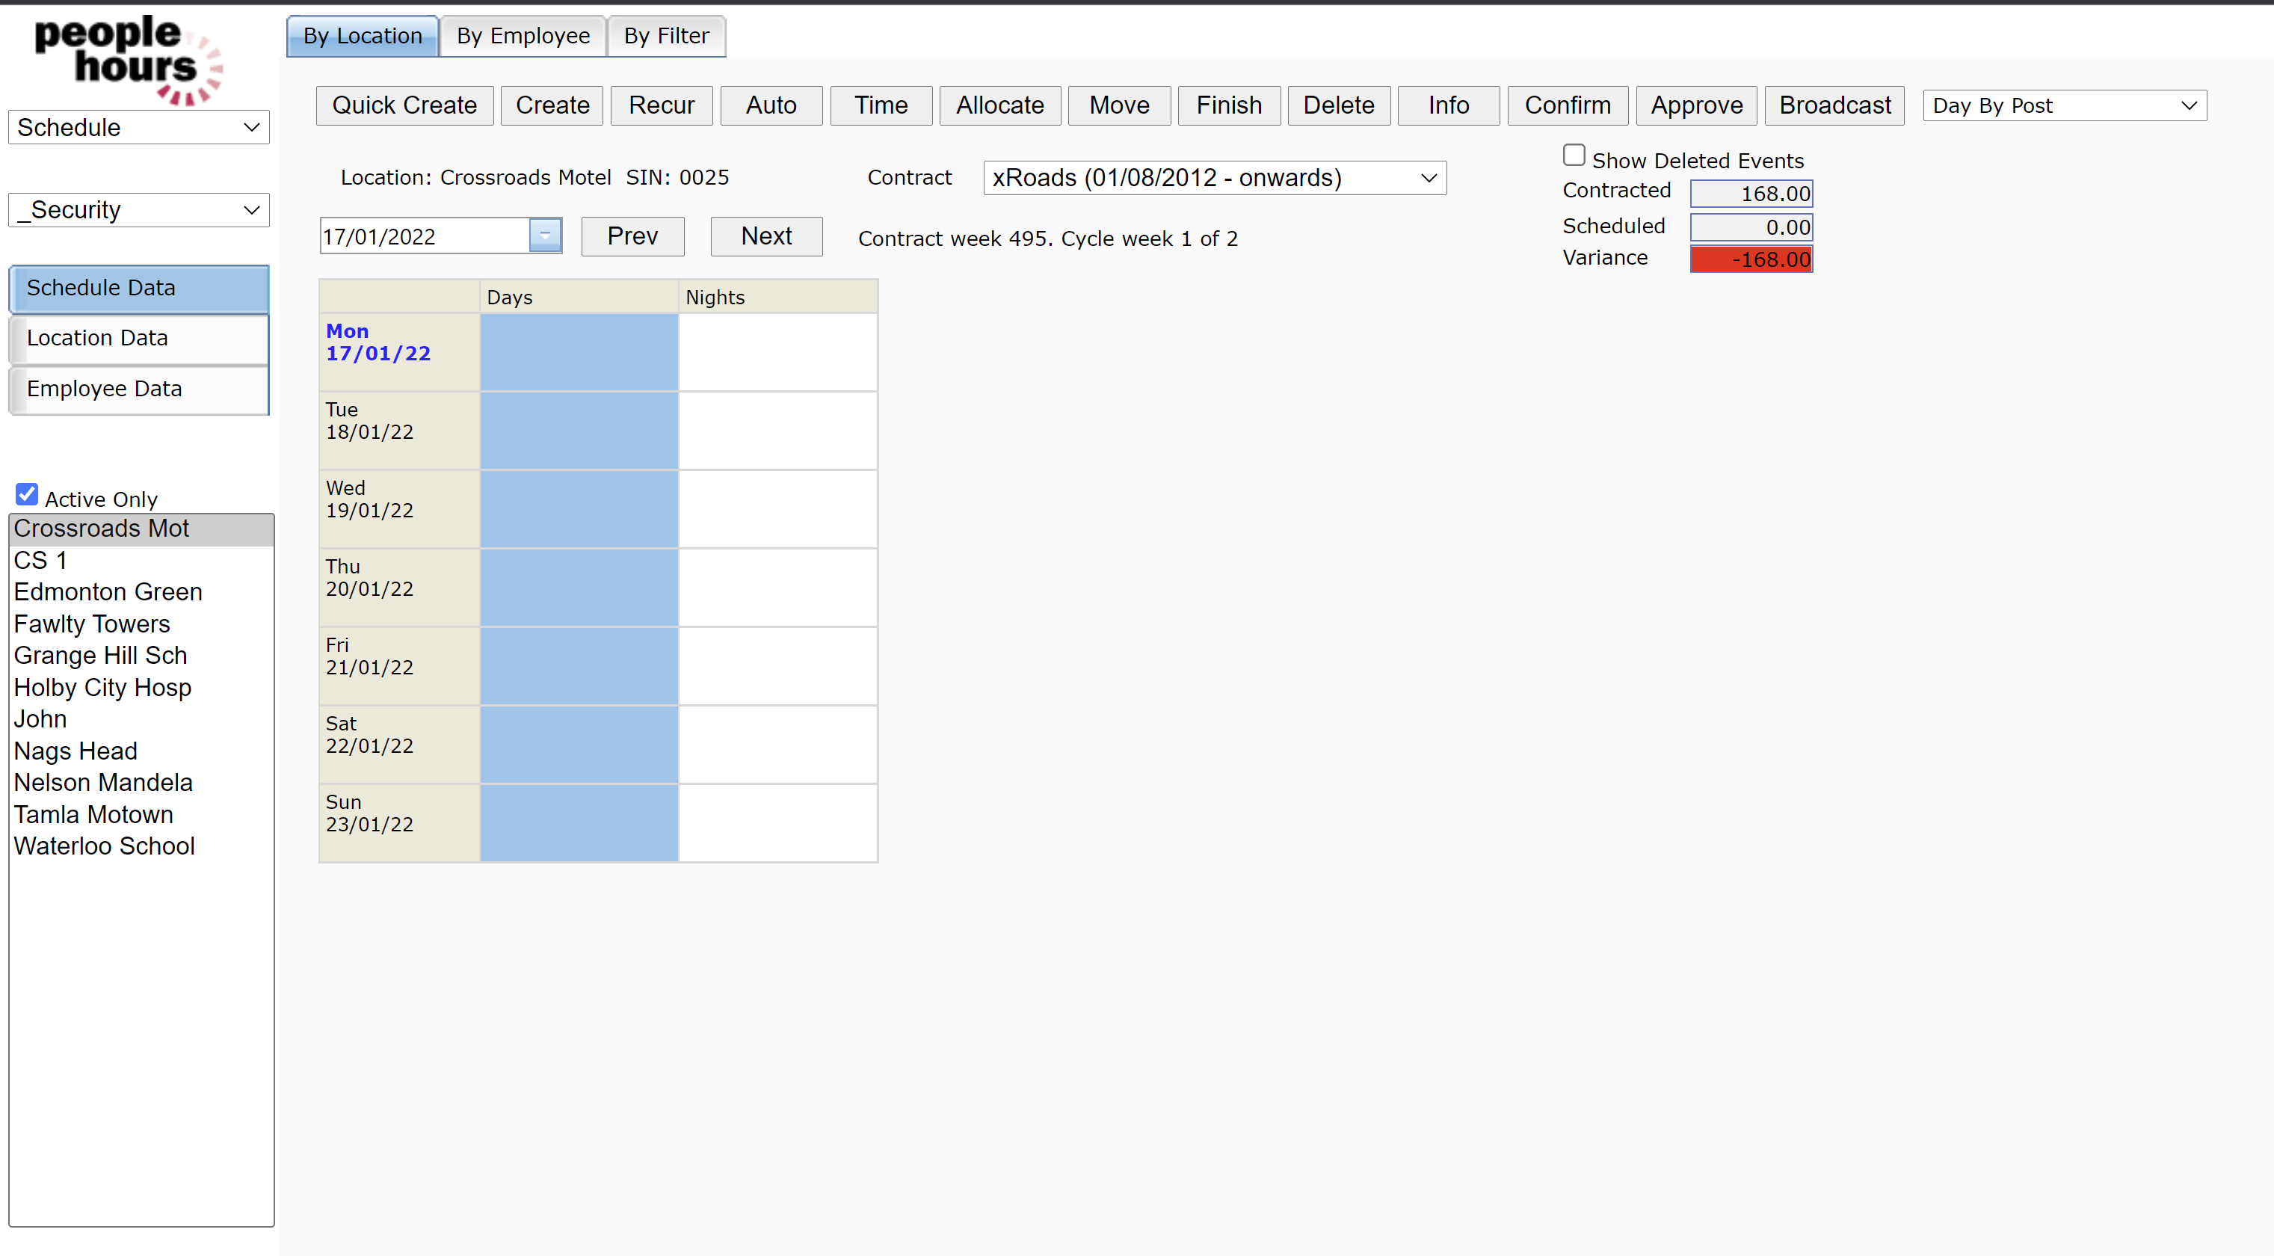The width and height of the screenshot is (2274, 1256).
Task: Open the _Security department dropdown
Action: tap(138, 210)
